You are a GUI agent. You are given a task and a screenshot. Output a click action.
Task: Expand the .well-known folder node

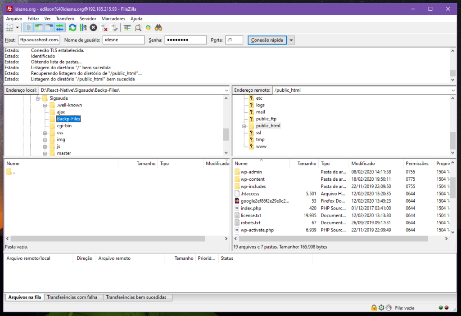pyautogui.click(x=45, y=105)
